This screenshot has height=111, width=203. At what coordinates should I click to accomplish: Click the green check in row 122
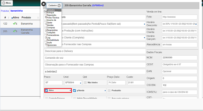coord(14,23)
